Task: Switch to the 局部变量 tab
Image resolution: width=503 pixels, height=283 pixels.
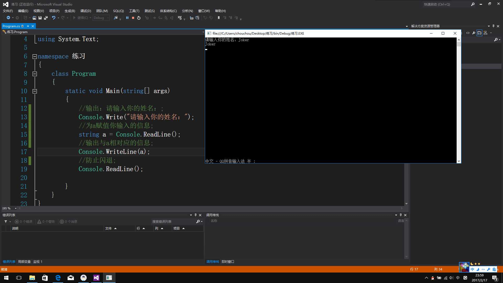Action: point(24,262)
